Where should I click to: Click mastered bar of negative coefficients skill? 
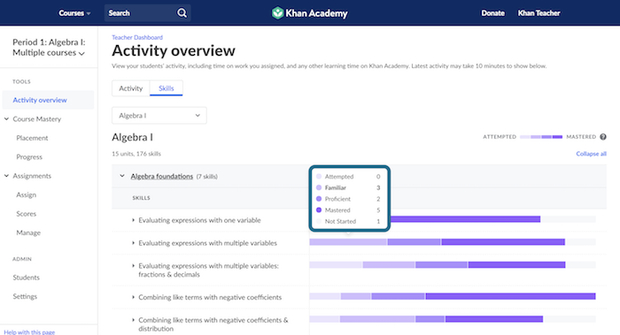pyautogui.click(x=510, y=296)
